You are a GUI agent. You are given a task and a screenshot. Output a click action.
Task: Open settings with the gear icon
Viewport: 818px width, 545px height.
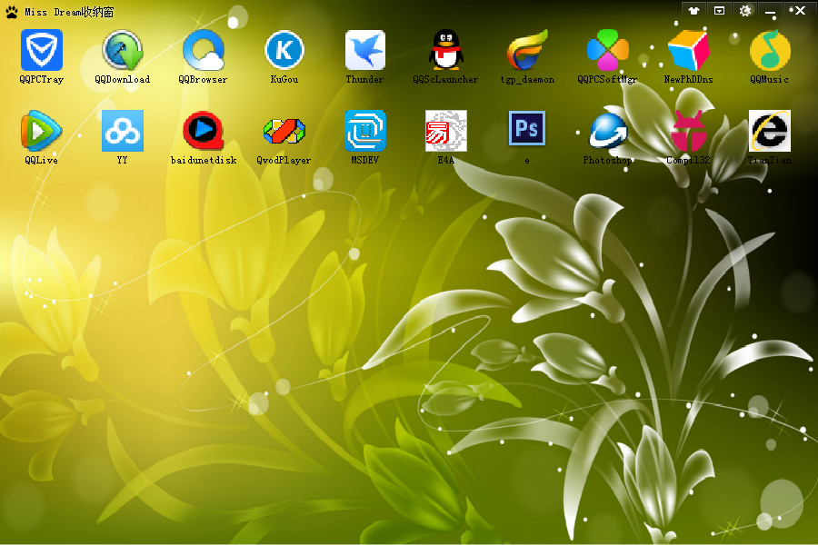point(745,10)
